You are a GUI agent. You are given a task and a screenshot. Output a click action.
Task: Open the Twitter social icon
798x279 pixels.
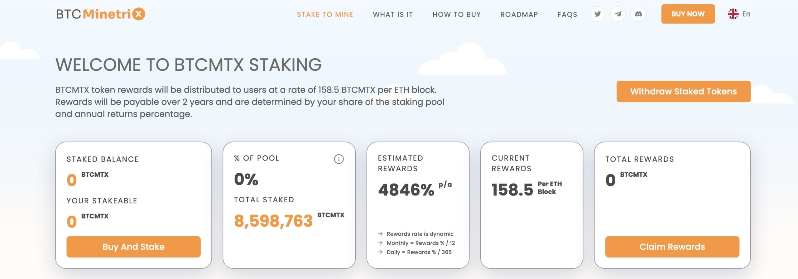tap(597, 14)
